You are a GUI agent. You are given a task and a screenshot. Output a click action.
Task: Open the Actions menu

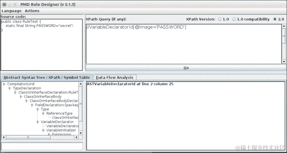click(x=32, y=11)
